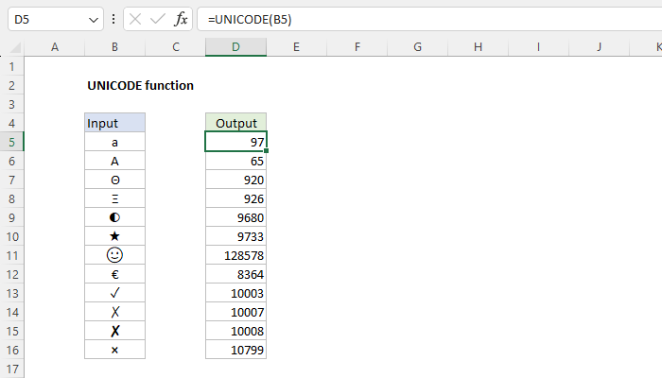Select column F header
The width and height of the screenshot is (662, 378).
tap(357, 47)
